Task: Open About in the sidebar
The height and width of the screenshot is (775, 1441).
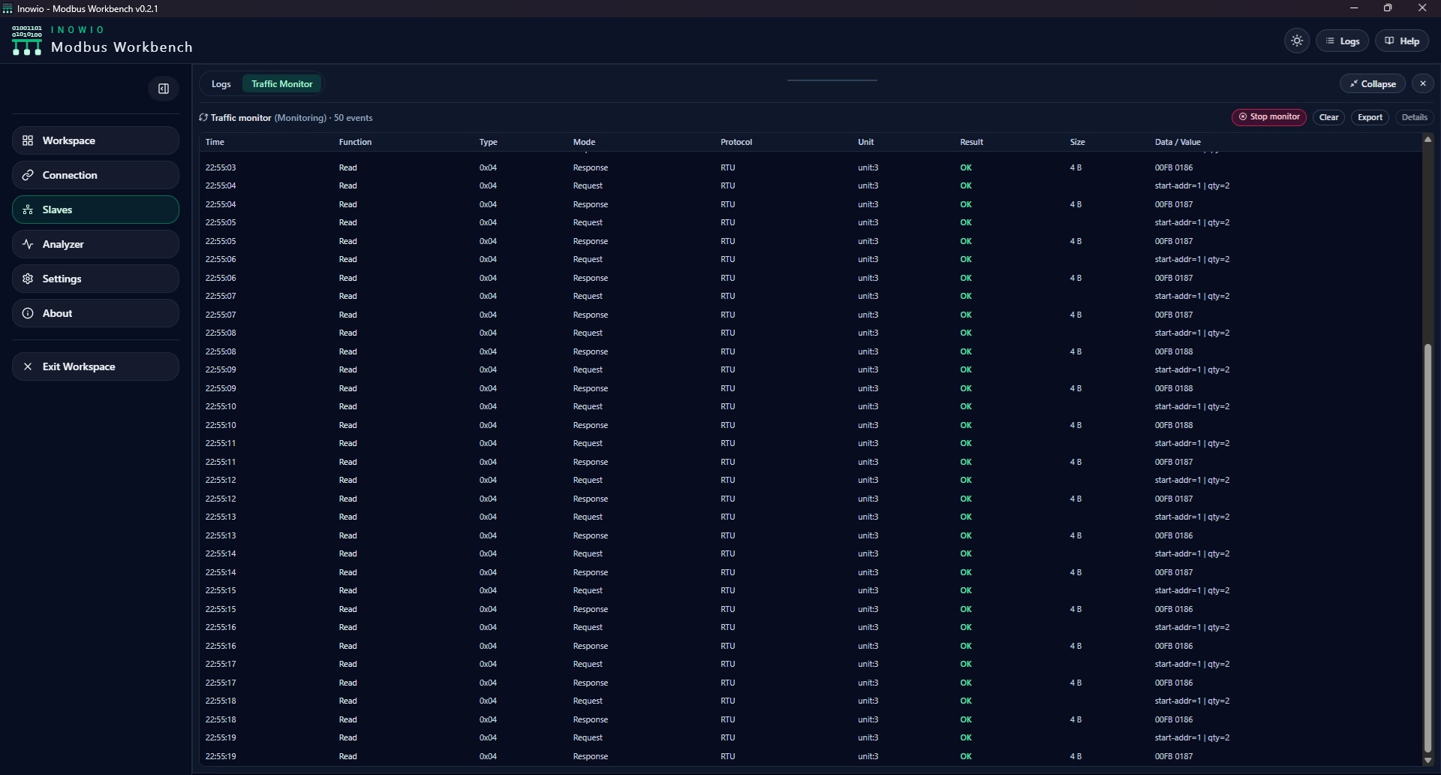Action: click(95, 313)
